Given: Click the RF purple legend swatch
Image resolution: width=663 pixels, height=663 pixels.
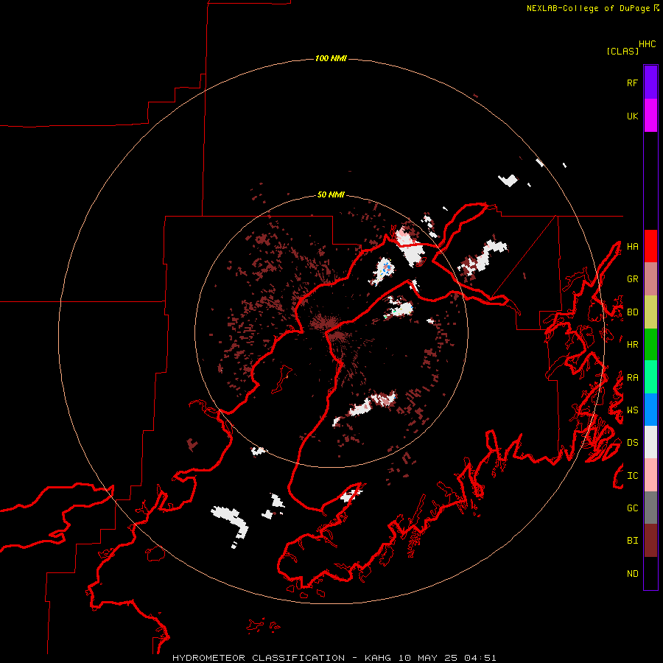Looking at the screenshot, I should (x=650, y=83).
